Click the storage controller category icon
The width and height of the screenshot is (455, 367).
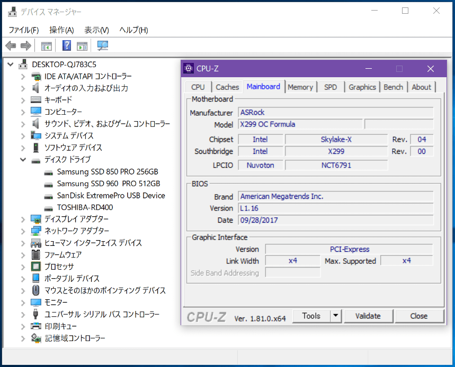click(x=36, y=338)
